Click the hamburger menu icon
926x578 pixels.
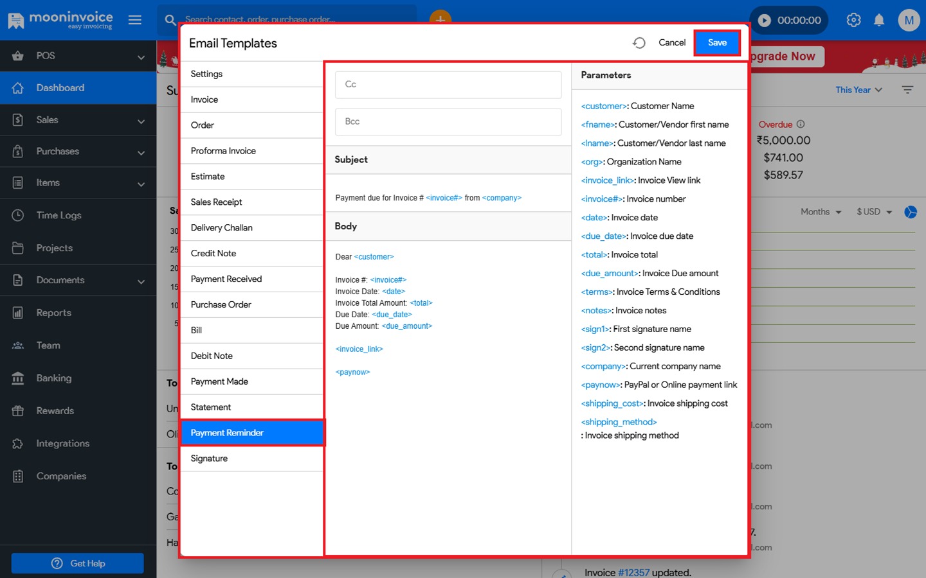135,20
